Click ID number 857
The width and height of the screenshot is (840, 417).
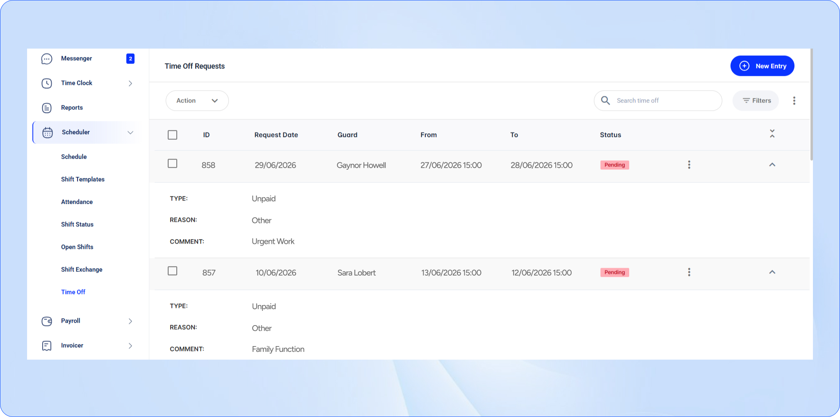(209, 273)
